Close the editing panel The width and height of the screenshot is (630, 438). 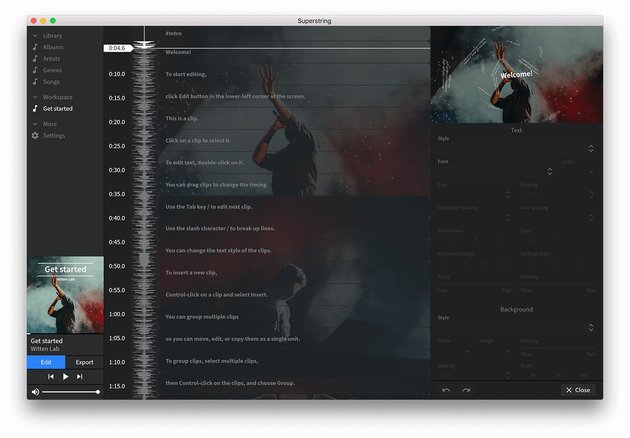[578, 390]
